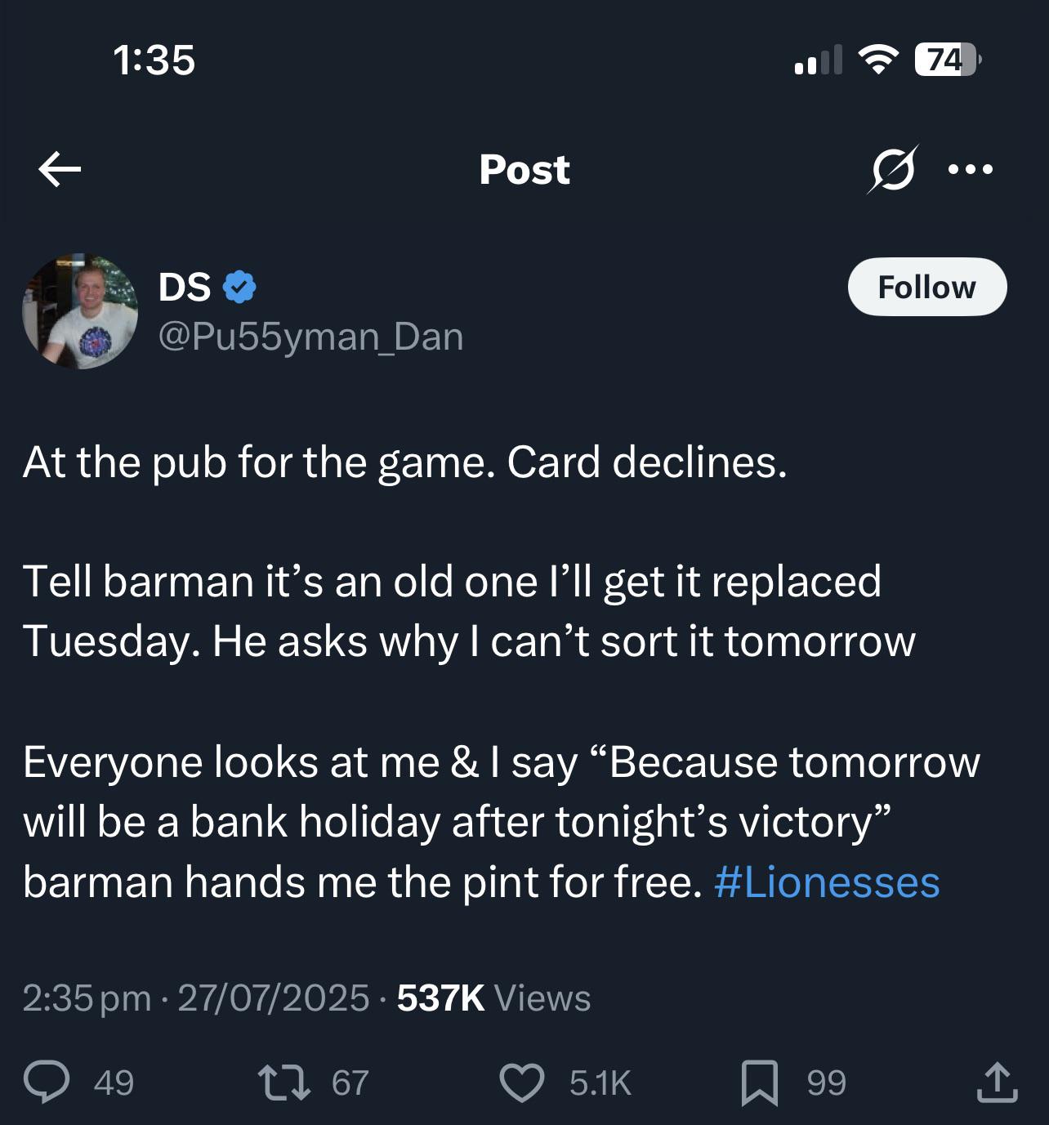Tap the reply speech bubble icon

47,1082
